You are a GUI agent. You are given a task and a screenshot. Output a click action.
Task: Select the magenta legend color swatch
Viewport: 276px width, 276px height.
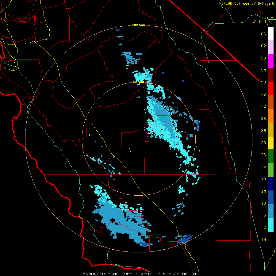[271, 61]
